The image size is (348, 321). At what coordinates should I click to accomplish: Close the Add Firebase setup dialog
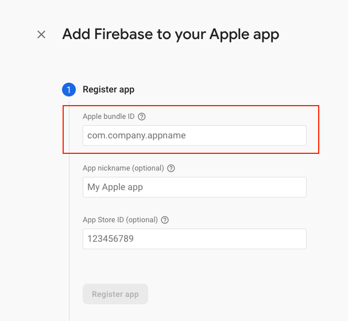click(41, 34)
